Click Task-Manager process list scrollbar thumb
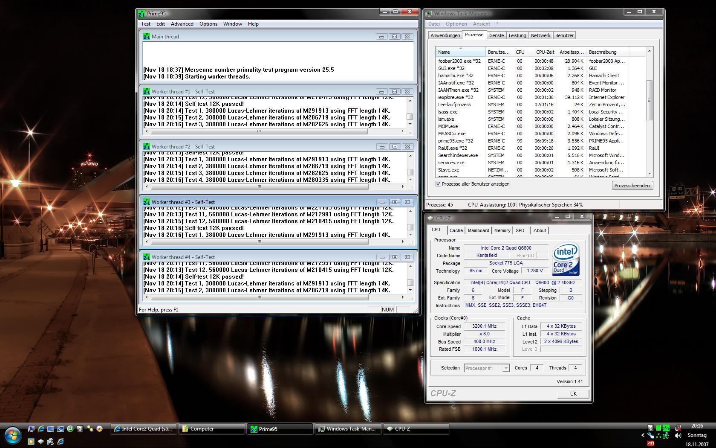The height and width of the screenshot is (448, 716). tap(649, 100)
